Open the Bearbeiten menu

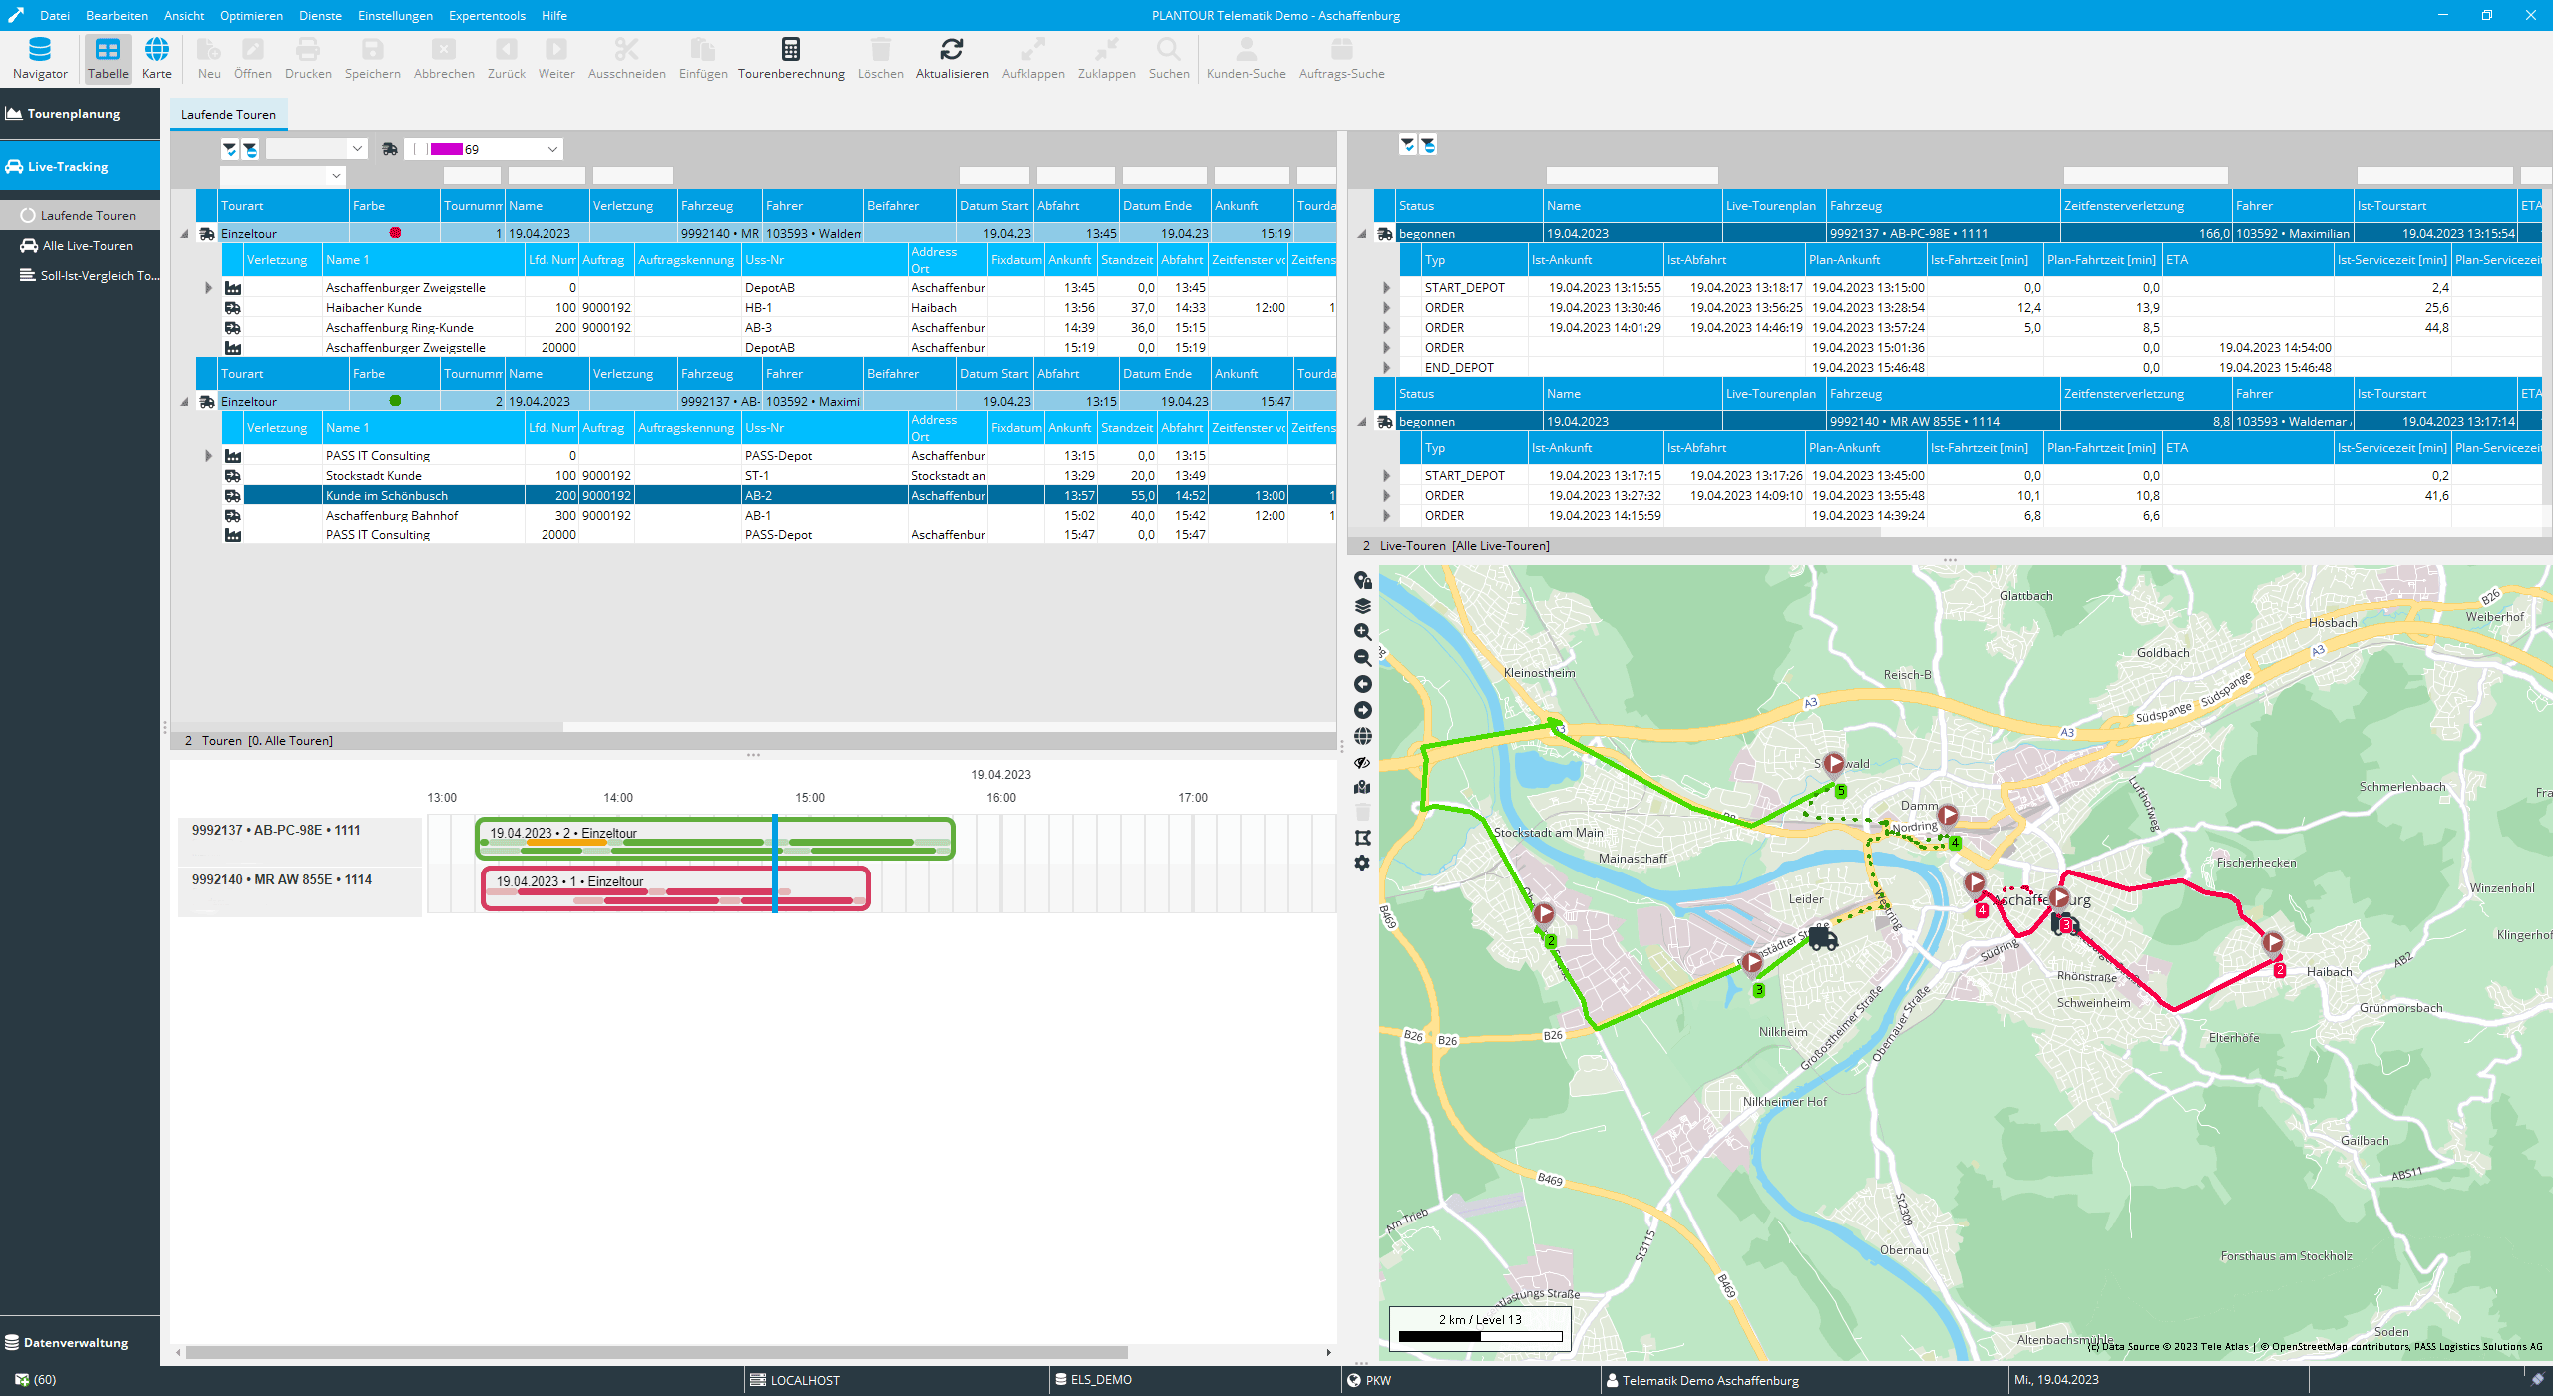117,15
